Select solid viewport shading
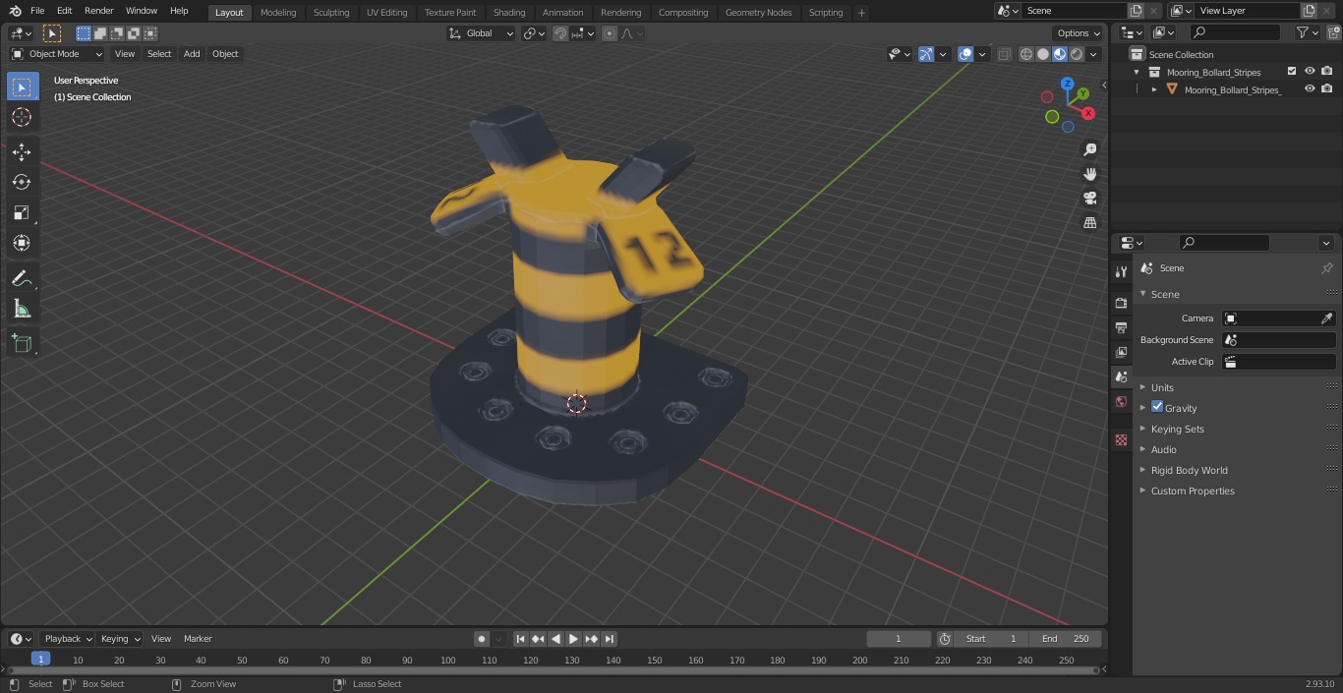 pyautogui.click(x=1043, y=54)
